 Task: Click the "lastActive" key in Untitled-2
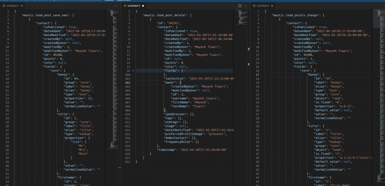coord(174,79)
